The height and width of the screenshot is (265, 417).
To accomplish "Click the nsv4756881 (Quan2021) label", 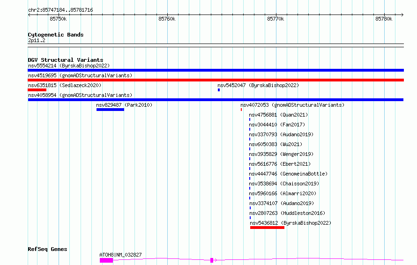I will pyautogui.click(x=278, y=115).
